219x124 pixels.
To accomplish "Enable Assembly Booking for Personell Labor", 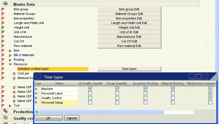I will [x=146, y=93].
